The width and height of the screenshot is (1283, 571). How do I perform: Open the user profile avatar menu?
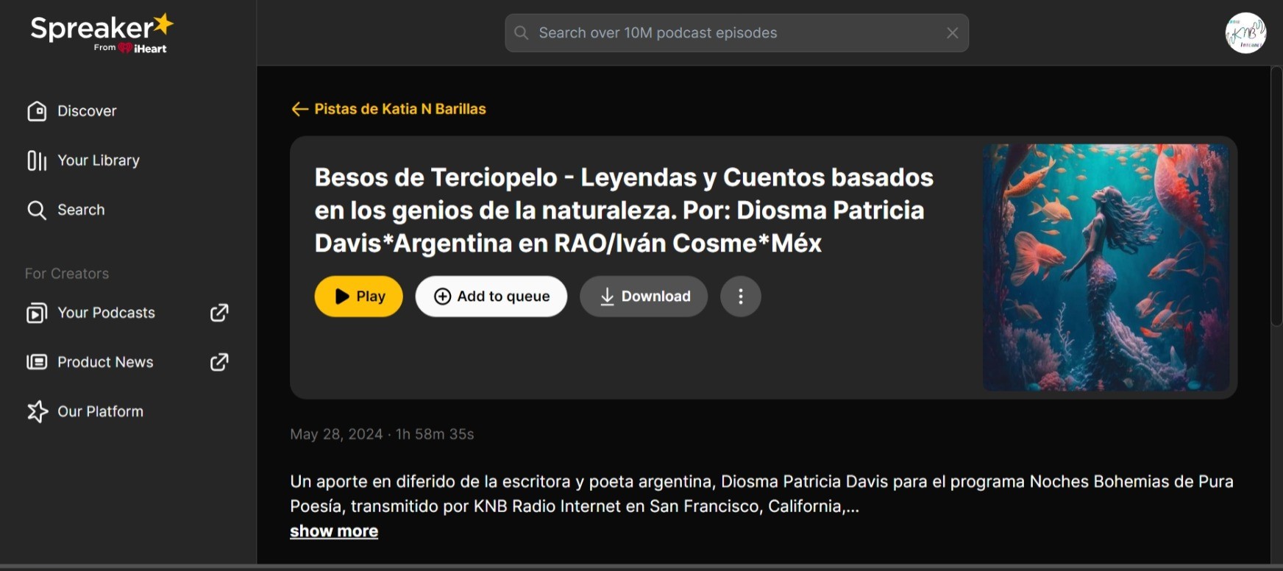point(1245,33)
